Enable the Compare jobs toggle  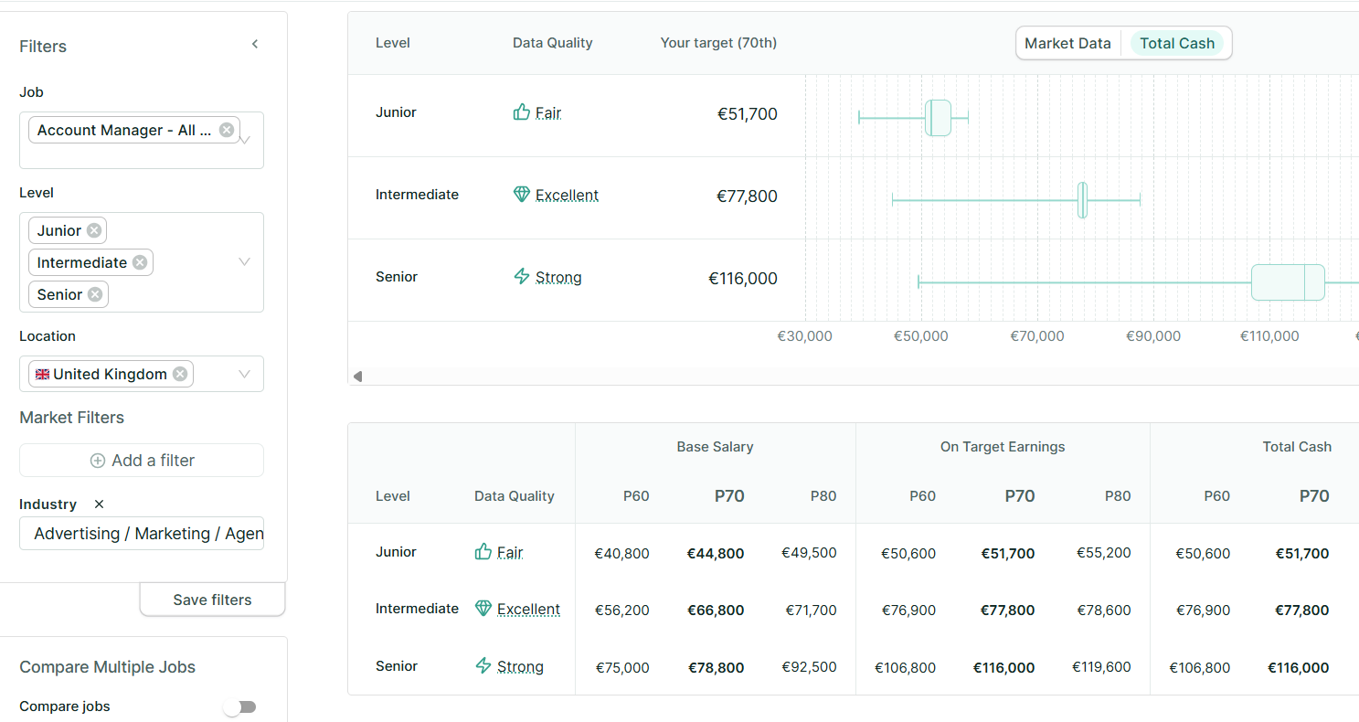pos(240,706)
